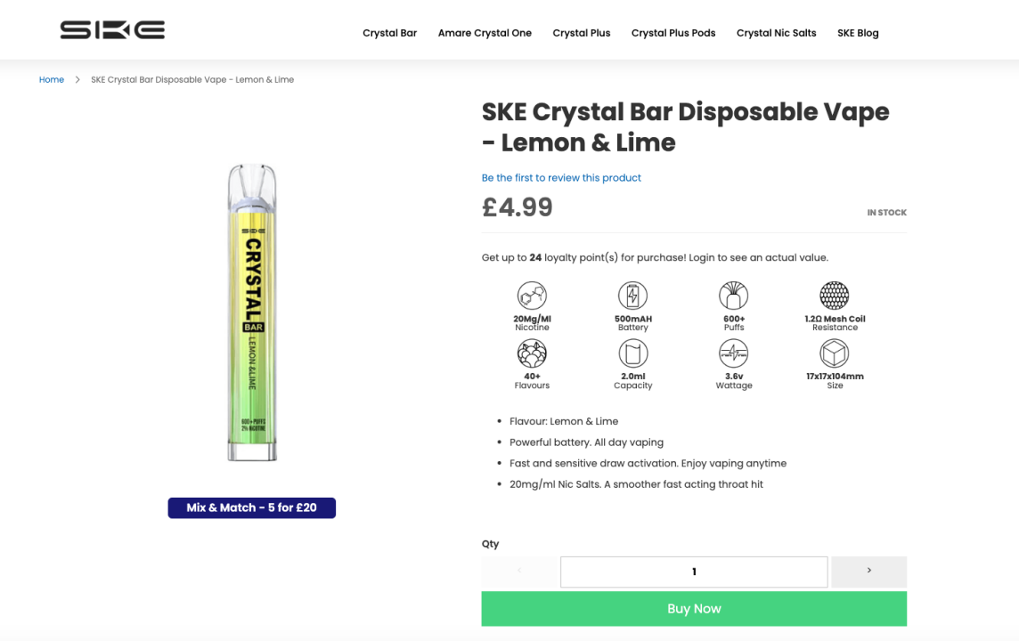Viewport: 1019px width, 641px height.
Task: Decrease quantity with the left arrow
Action: (x=520, y=572)
